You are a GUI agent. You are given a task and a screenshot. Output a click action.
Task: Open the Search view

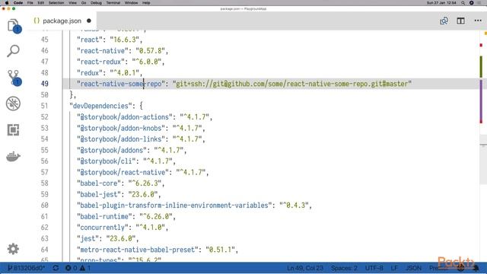pos(14,51)
